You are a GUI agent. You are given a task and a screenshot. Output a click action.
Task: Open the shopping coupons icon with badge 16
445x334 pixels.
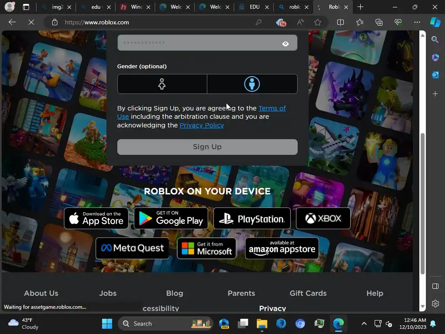[x=281, y=23]
